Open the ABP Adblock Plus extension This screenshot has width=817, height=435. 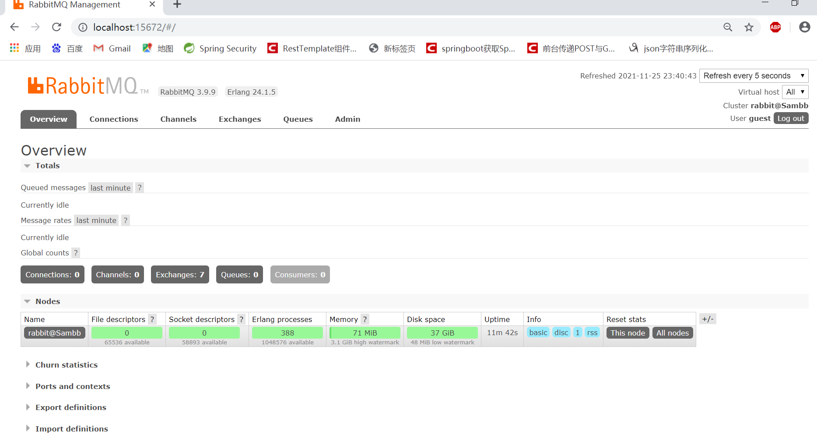coord(775,27)
